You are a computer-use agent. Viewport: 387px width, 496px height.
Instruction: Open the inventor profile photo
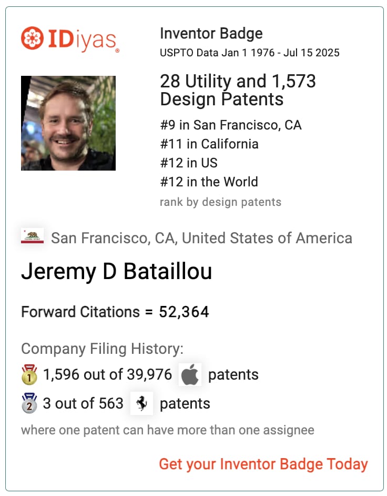(x=68, y=123)
